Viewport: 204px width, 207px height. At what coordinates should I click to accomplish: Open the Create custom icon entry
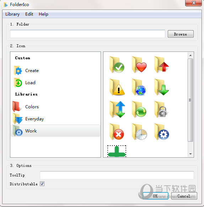[x=32, y=71]
